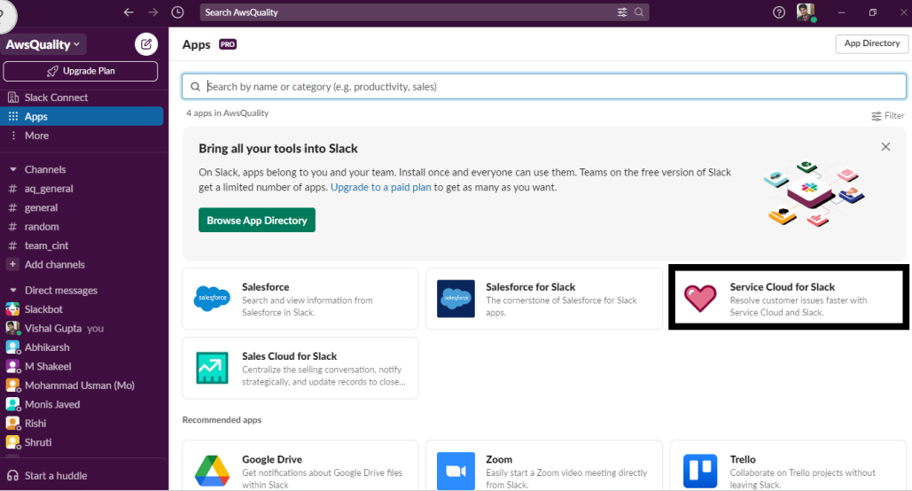Open the Sales Cloud for Slack app
Screen dimensions: 912x491
pyautogui.click(x=300, y=369)
